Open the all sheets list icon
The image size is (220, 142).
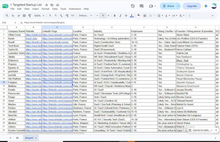[x=17, y=138]
